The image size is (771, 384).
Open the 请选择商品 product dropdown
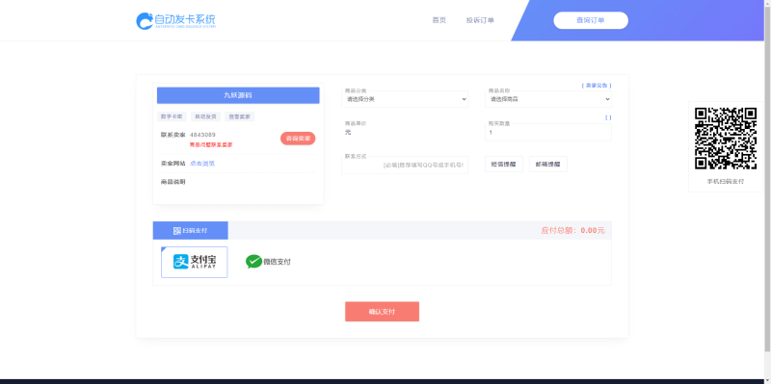(547, 99)
